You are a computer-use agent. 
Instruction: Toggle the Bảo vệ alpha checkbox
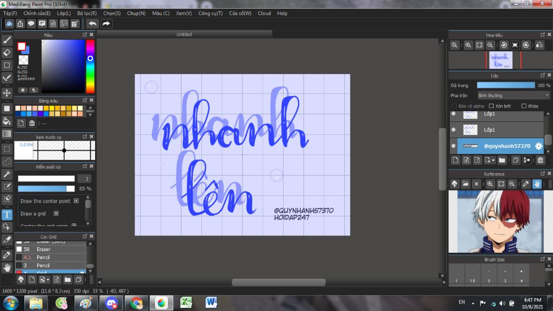click(454, 106)
